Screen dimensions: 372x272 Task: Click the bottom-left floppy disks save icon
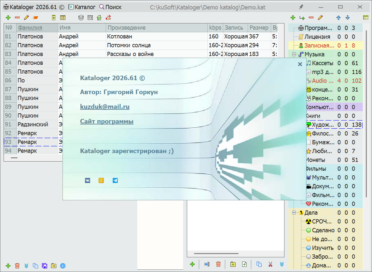pos(44,266)
